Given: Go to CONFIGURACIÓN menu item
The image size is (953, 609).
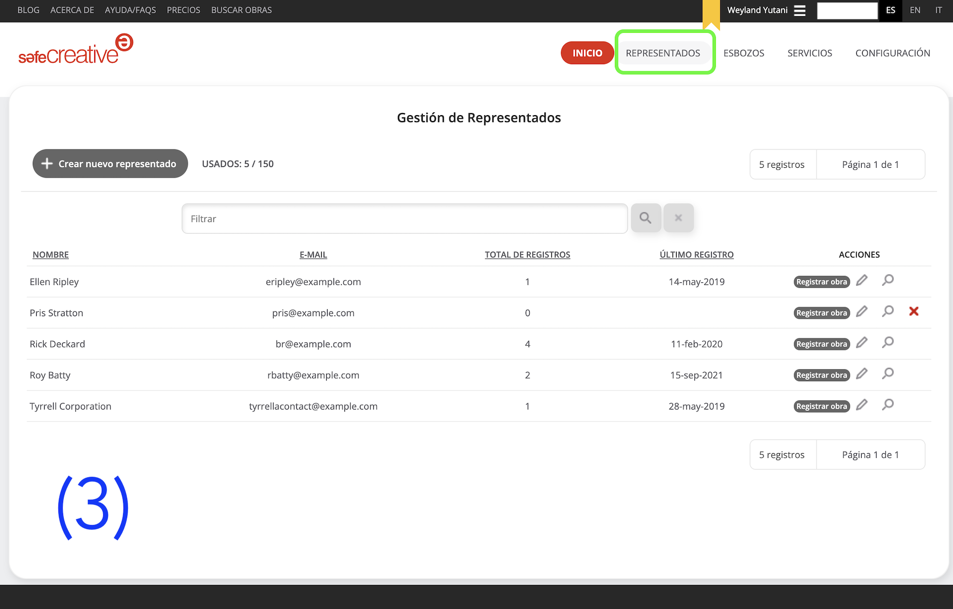Looking at the screenshot, I should pyautogui.click(x=892, y=53).
